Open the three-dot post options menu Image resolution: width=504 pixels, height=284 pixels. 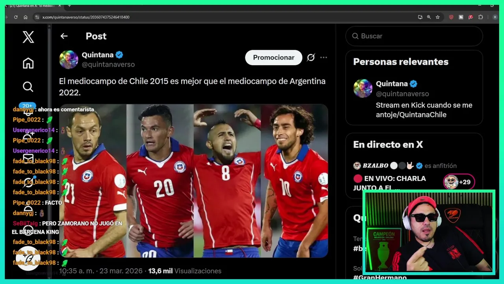pyautogui.click(x=324, y=58)
